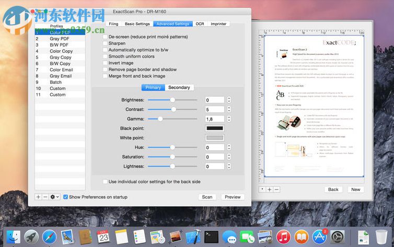Add a new profile with the plus button
The width and height of the screenshot is (394, 247).
(38, 197)
